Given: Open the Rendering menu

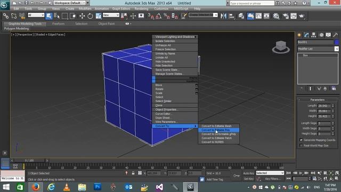Looking at the screenshot, I should pyautogui.click(x=141, y=9).
